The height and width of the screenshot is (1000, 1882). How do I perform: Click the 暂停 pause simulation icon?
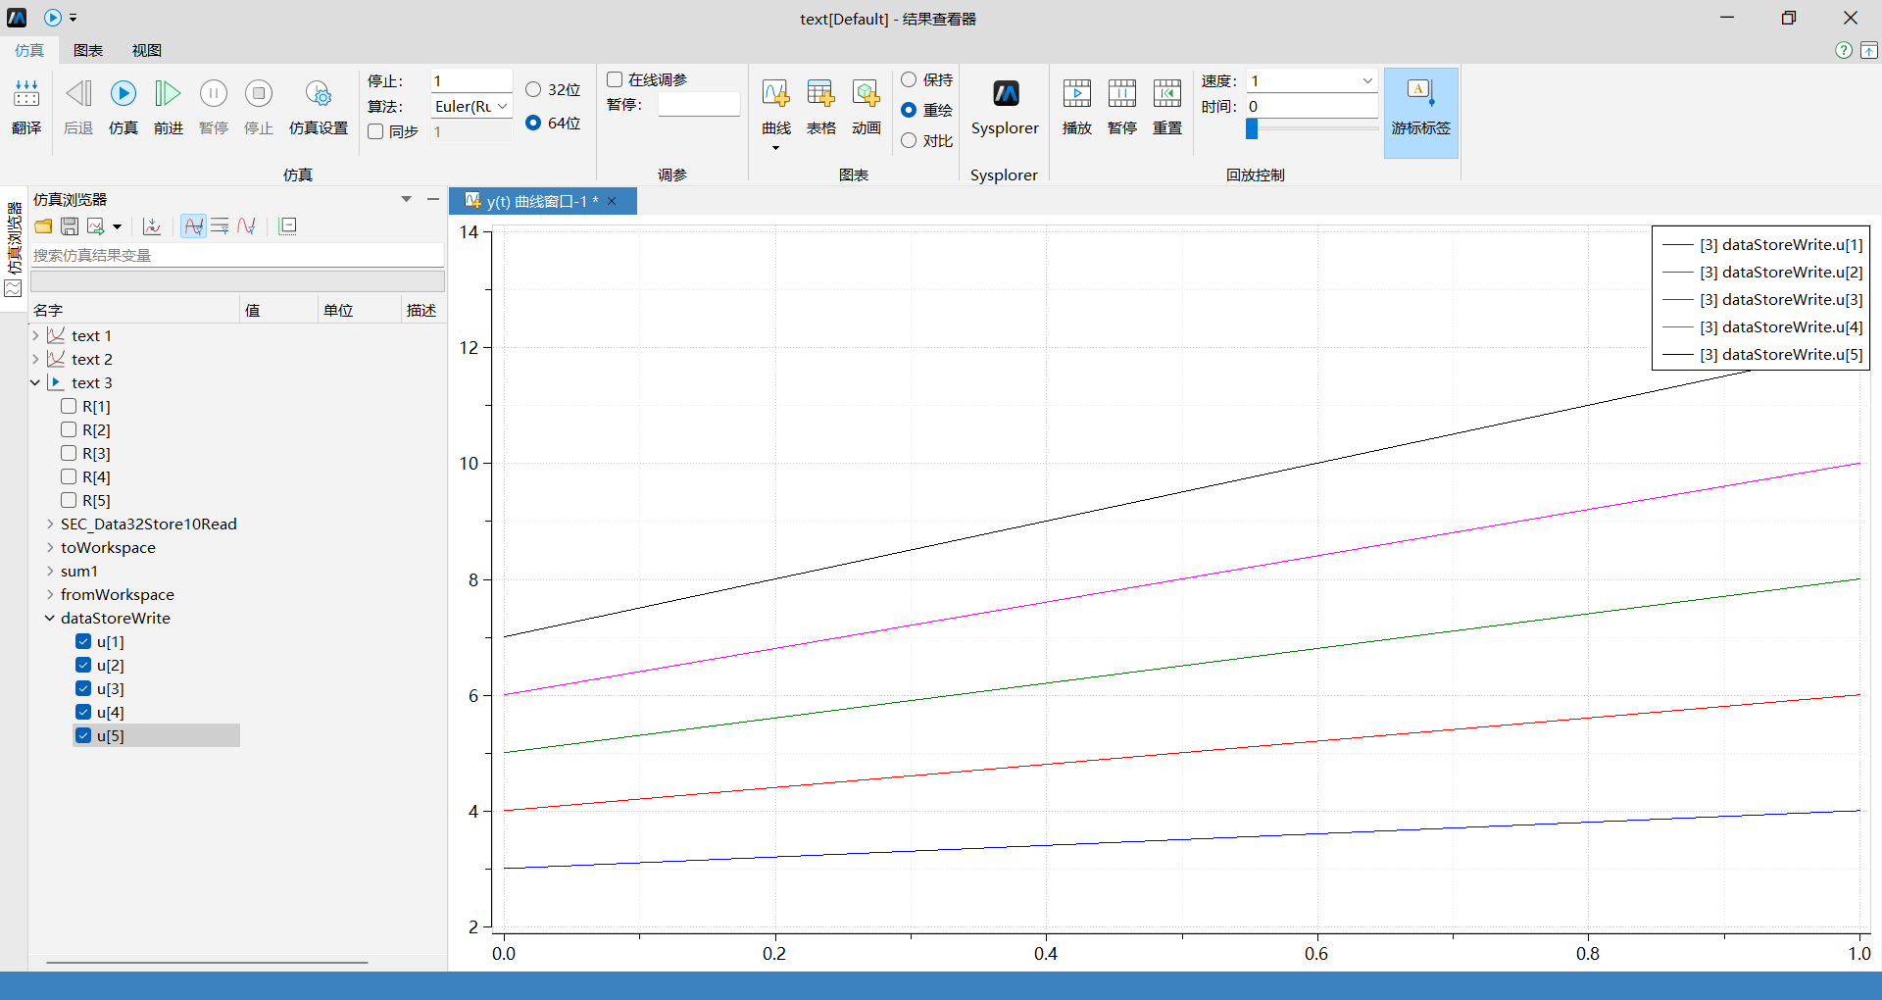pyautogui.click(x=214, y=94)
